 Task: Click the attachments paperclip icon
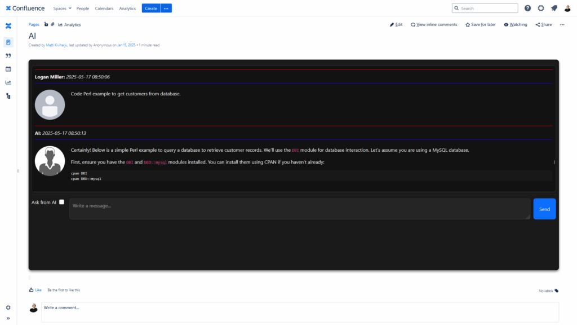[52, 24]
